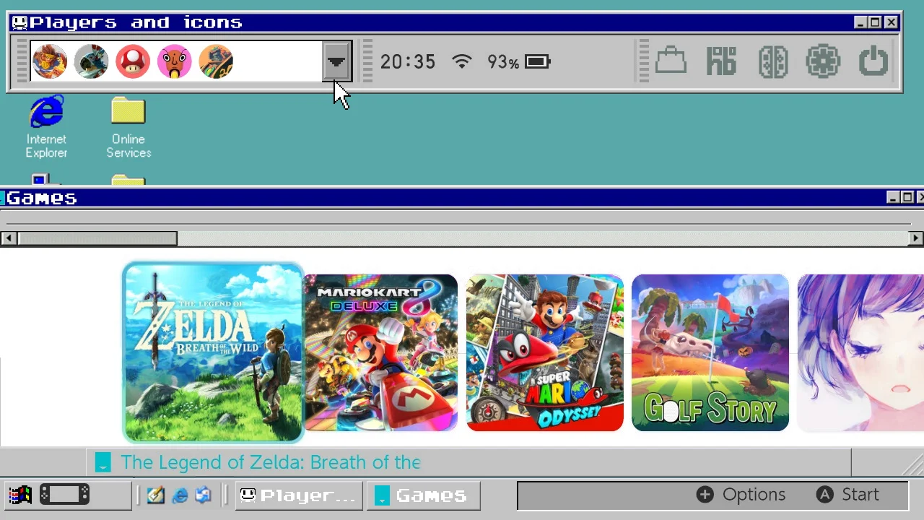Open the Joy-Con controllers icon
The height and width of the screenshot is (520, 924).
click(x=772, y=61)
